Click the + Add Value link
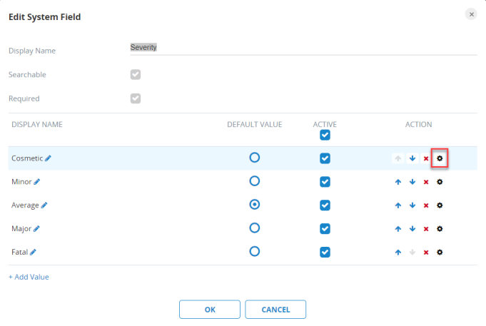Image resolution: width=486 pixels, height=326 pixels. (x=29, y=277)
